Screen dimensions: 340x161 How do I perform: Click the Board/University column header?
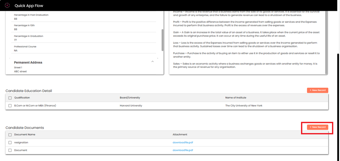click(x=130, y=98)
